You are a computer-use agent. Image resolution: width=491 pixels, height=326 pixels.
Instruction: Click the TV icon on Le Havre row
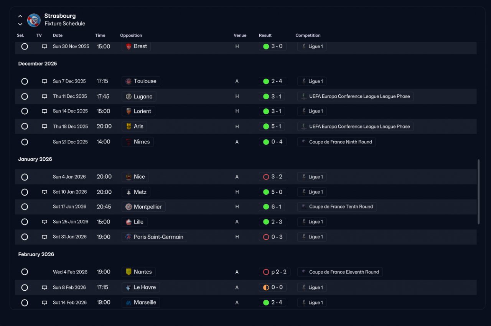[x=44, y=288]
